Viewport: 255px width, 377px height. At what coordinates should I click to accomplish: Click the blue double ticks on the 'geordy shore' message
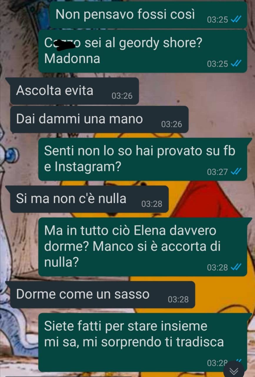(x=236, y=64)
